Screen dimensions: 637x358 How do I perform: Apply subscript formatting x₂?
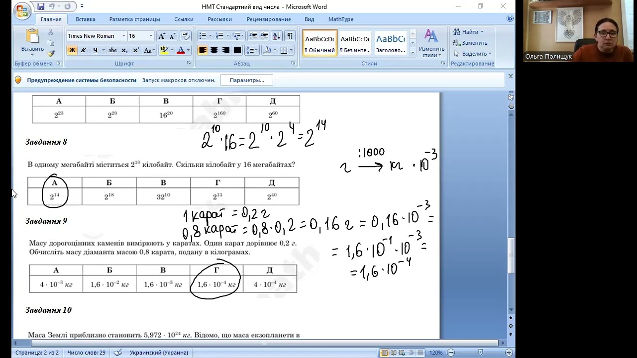pos(124,50)
